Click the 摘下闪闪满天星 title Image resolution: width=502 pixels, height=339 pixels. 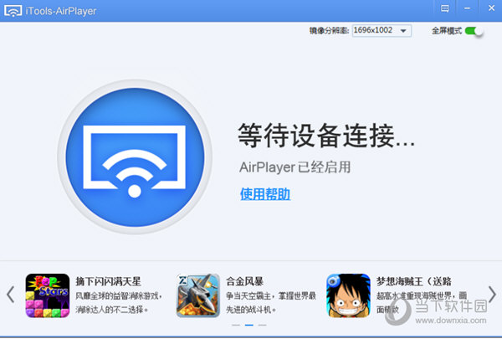click(x=108, y=281)
